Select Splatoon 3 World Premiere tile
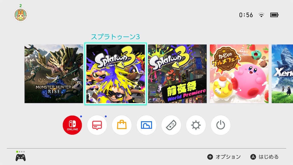 tap(177, 74)
